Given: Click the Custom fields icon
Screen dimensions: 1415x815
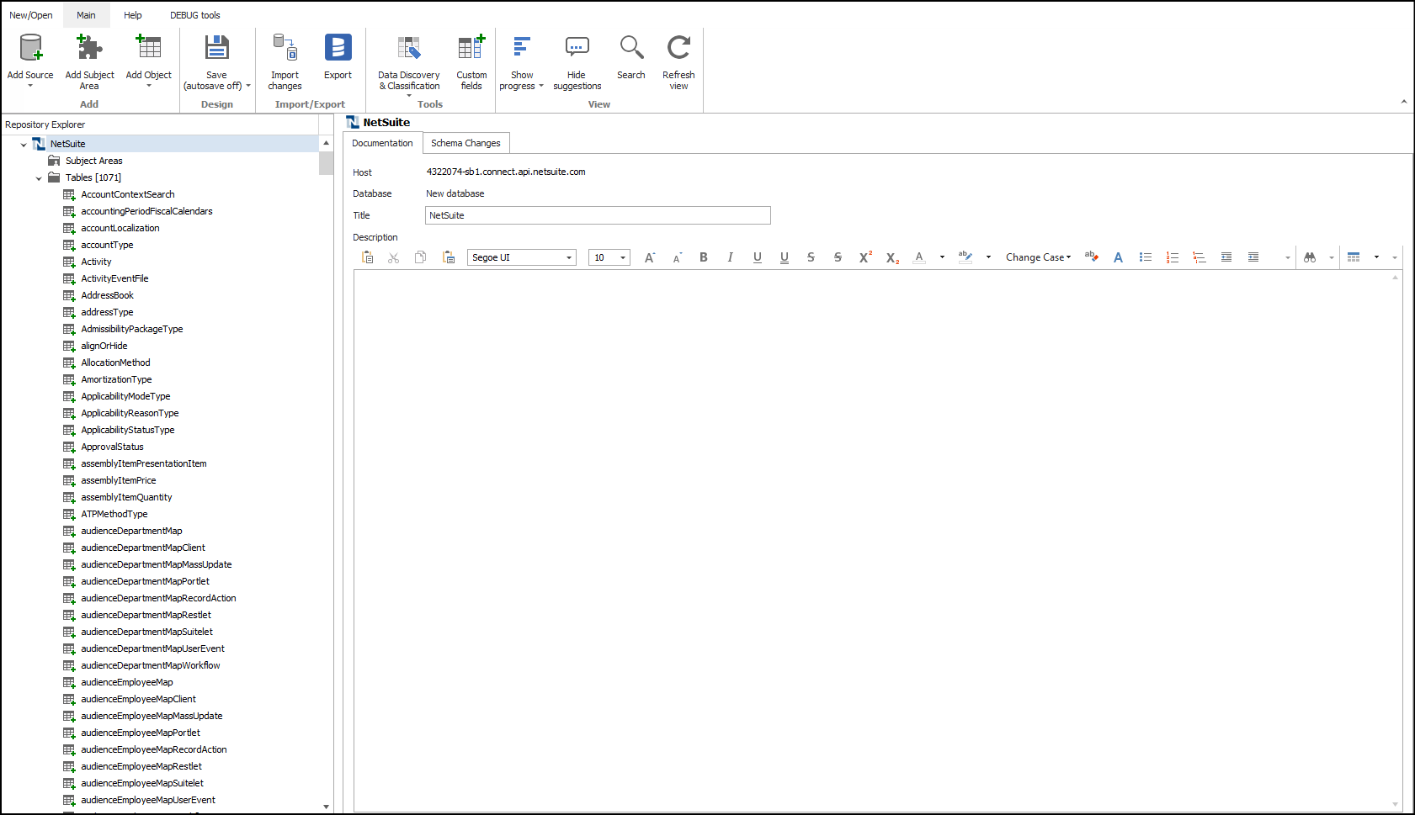Looking at the screenshot, I should 471,49.
